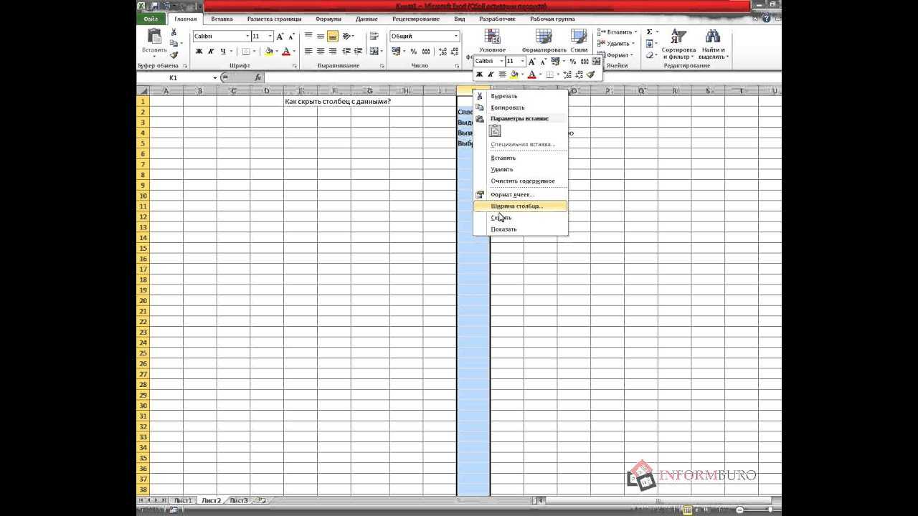Switch to the Формулы tab
Image resolution: width=918 pixels, height=516 pixels.
328,19
